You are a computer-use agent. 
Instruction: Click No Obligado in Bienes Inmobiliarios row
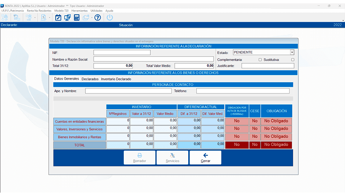coord(276,137)
